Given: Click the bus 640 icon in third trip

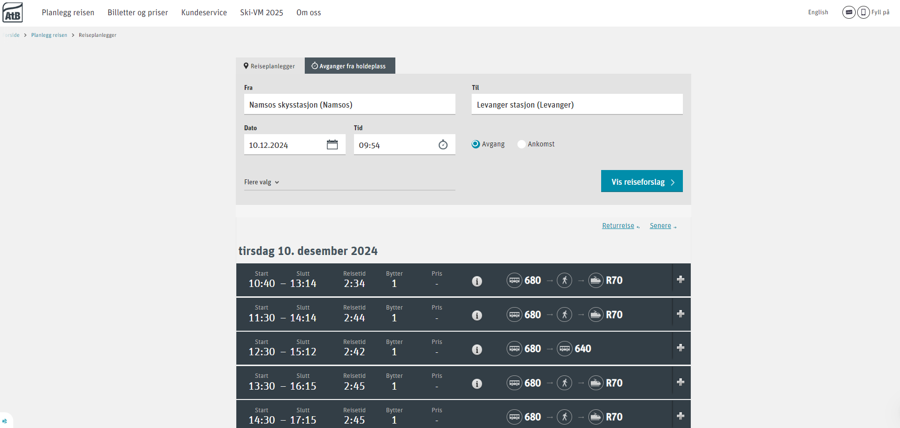Looking at the screenshot, I should pos(565,349).
